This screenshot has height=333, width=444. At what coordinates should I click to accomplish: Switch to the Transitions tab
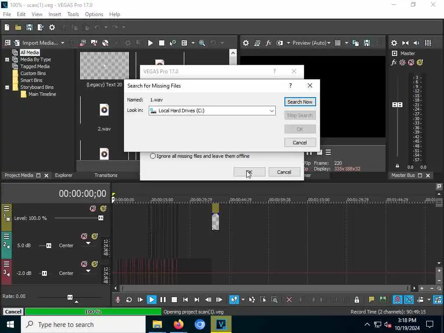106,175
